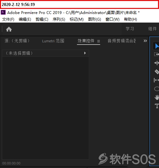159x168 pixels.
Task: Switch to the Lumetri 范围 tab
Action: tap(53, 41)
